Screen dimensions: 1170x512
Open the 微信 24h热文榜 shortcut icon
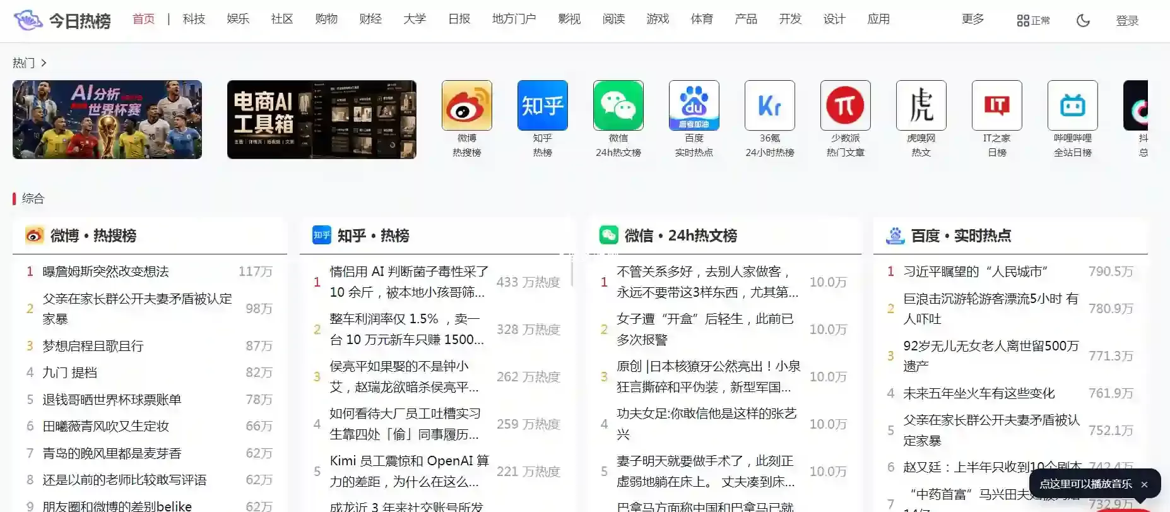click(618, 105)
